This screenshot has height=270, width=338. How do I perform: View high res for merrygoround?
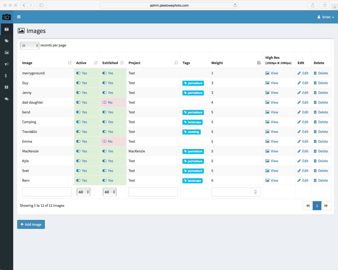coord(272,73)
